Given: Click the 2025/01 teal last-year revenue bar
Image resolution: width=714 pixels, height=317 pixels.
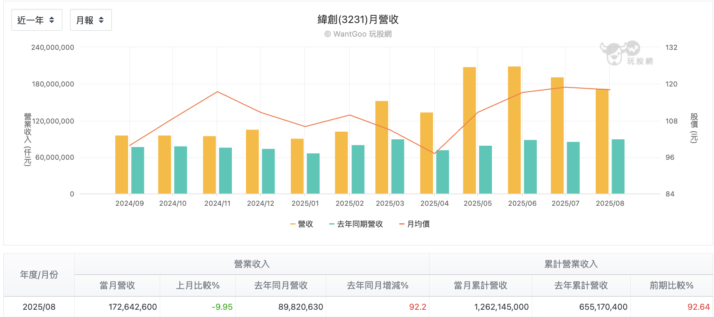Looking at the screenshot, I should click(313, 173).
